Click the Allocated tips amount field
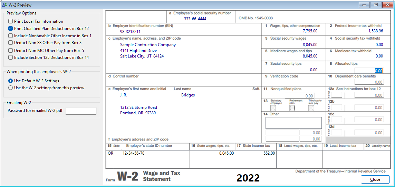395x187 pixels. pos(369,71)
